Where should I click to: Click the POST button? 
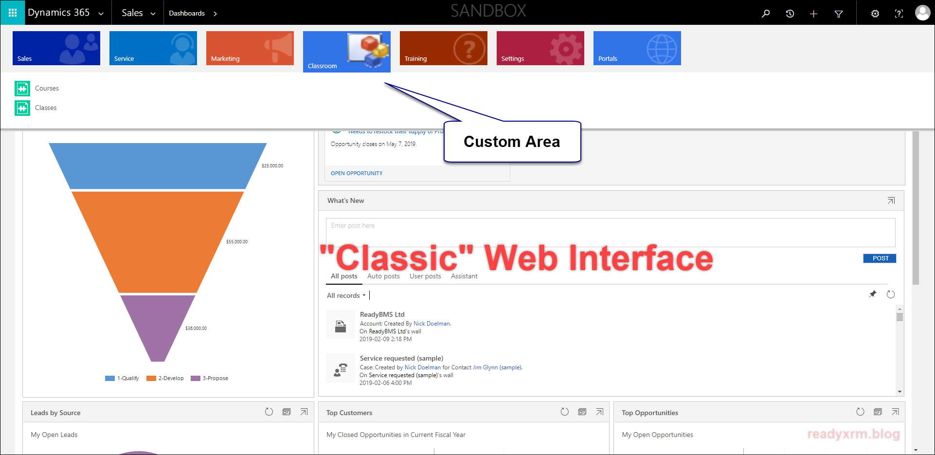pyautogui.click(x=880, y=258)
